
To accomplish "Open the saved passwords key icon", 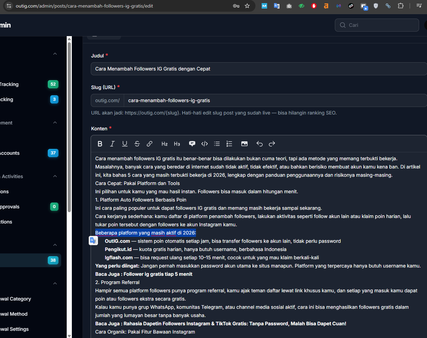I will point(236,6).
